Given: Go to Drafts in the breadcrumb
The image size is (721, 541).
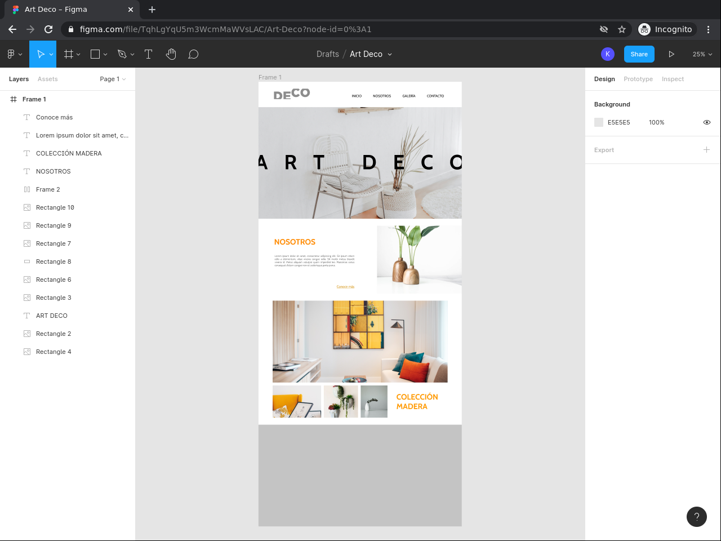Looking at the screenshot, I should [x=328, y=54].
